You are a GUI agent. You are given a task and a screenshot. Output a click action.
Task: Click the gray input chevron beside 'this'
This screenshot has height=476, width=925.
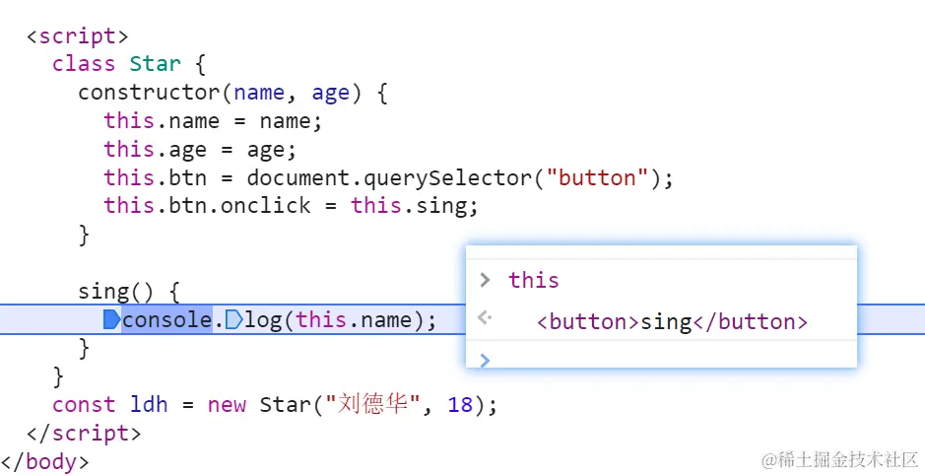[x=485, y=280]
